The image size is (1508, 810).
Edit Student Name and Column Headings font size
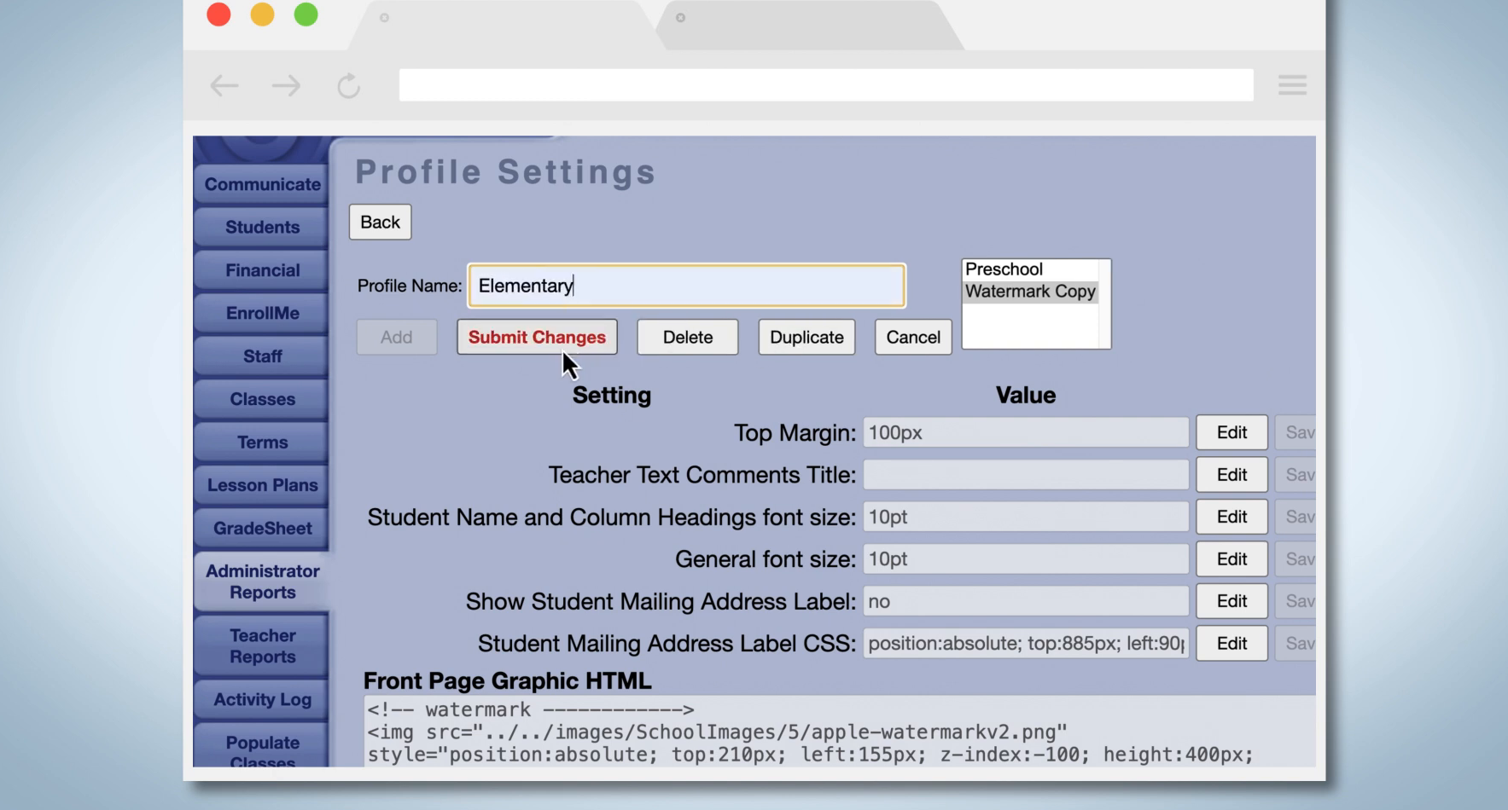click(1231, 517)
